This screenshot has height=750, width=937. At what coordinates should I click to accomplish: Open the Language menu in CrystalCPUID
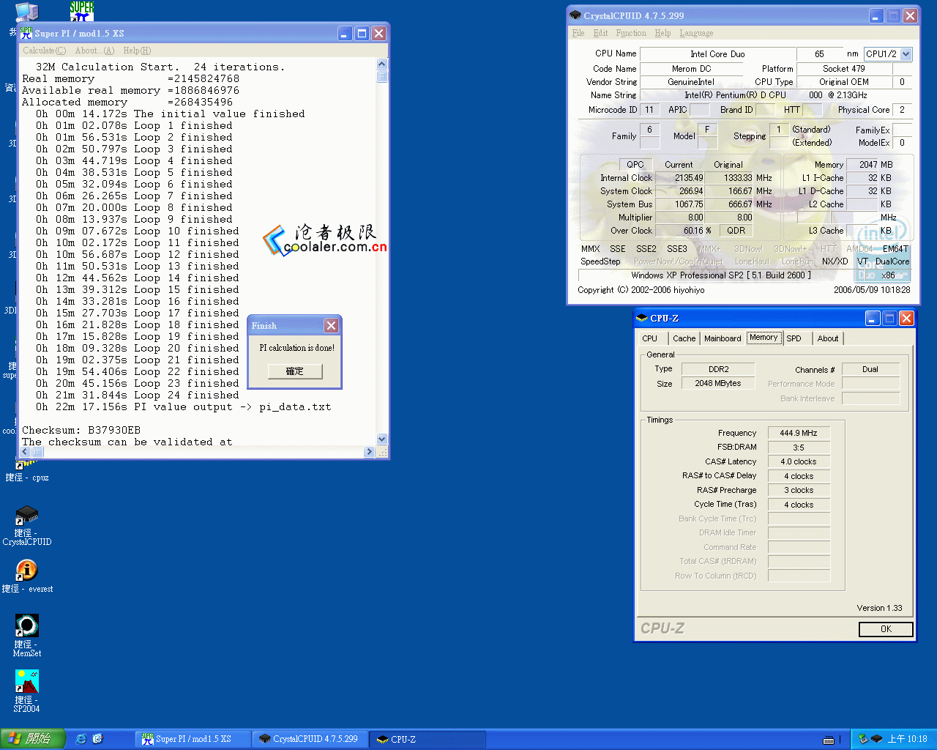click(695, 33)
